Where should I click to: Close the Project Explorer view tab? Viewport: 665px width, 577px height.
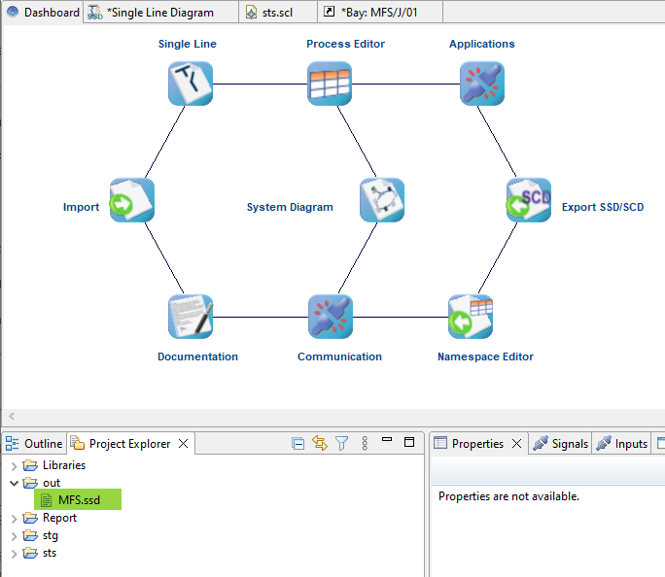pyautogui.click(x=183, y=444)
